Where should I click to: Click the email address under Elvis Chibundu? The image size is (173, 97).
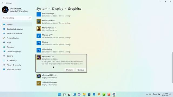coord(19,11)
